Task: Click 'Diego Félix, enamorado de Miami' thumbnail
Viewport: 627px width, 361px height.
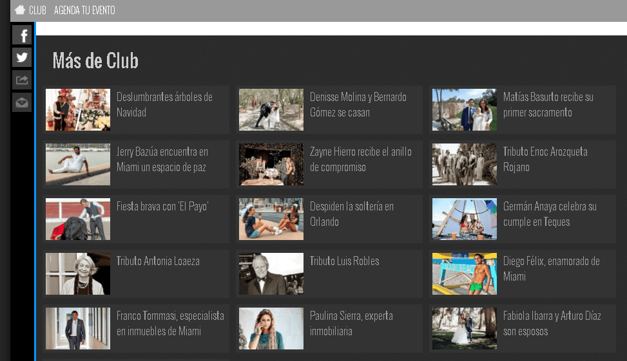Action: pos(464,273)
